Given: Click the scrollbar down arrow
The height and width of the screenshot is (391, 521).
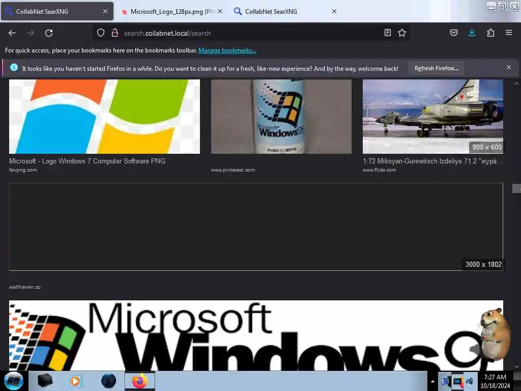Looking at the screenshot, I should coord(517,367).
